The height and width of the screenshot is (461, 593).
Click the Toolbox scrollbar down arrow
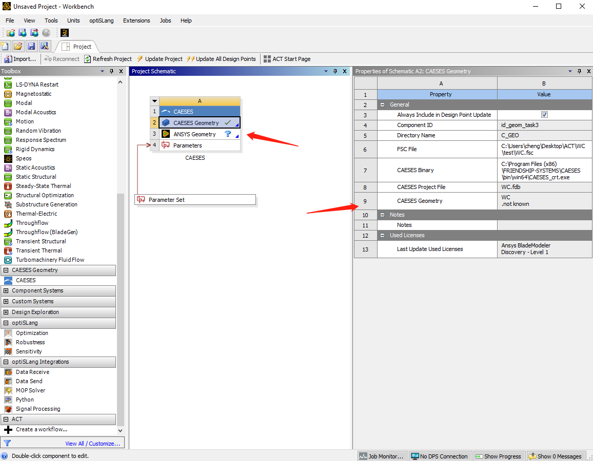pyautogui.click(x=120, y=430)
